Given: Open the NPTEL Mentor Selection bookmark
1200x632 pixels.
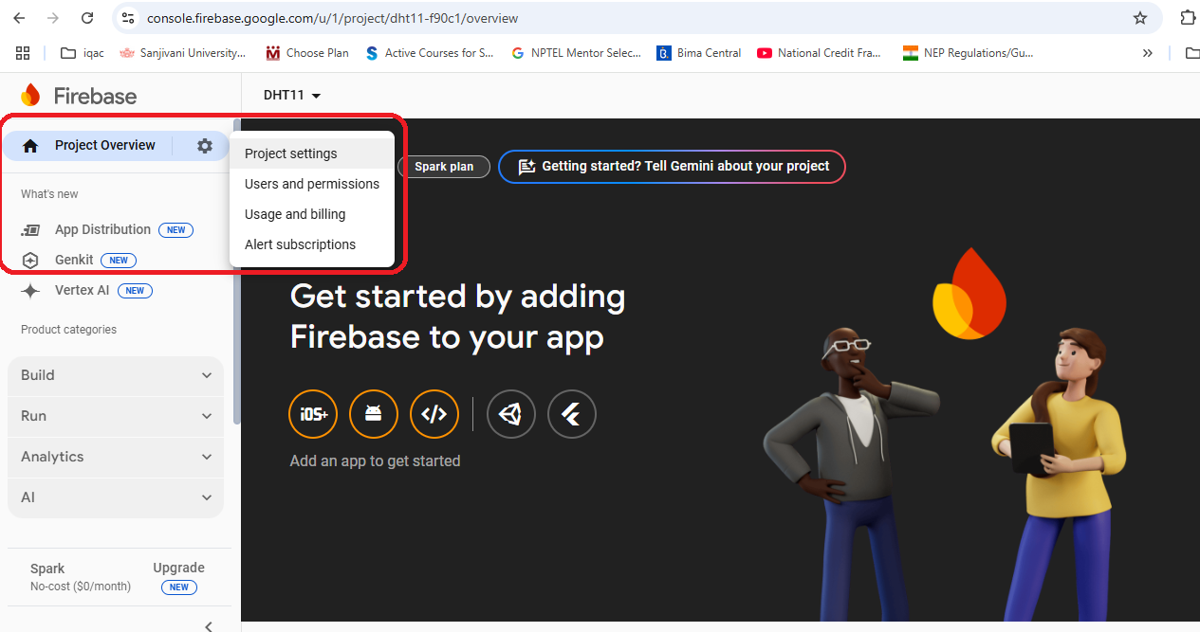Looking at the screenshot, I should [576, 53].
